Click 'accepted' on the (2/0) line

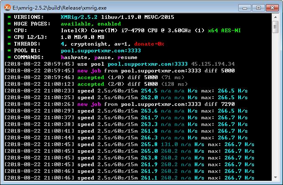[x=91, y=84]
